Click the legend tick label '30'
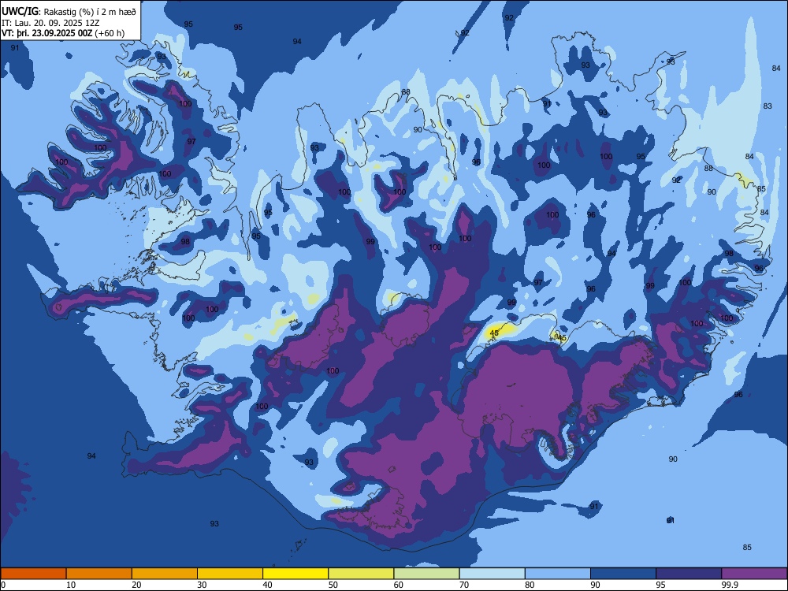Image resolution: width=788 pixels, height=591 pixels. click(x=202, y=585)
